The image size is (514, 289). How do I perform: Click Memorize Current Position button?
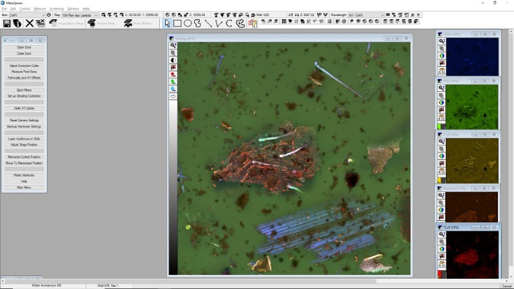tap(24, 157)
